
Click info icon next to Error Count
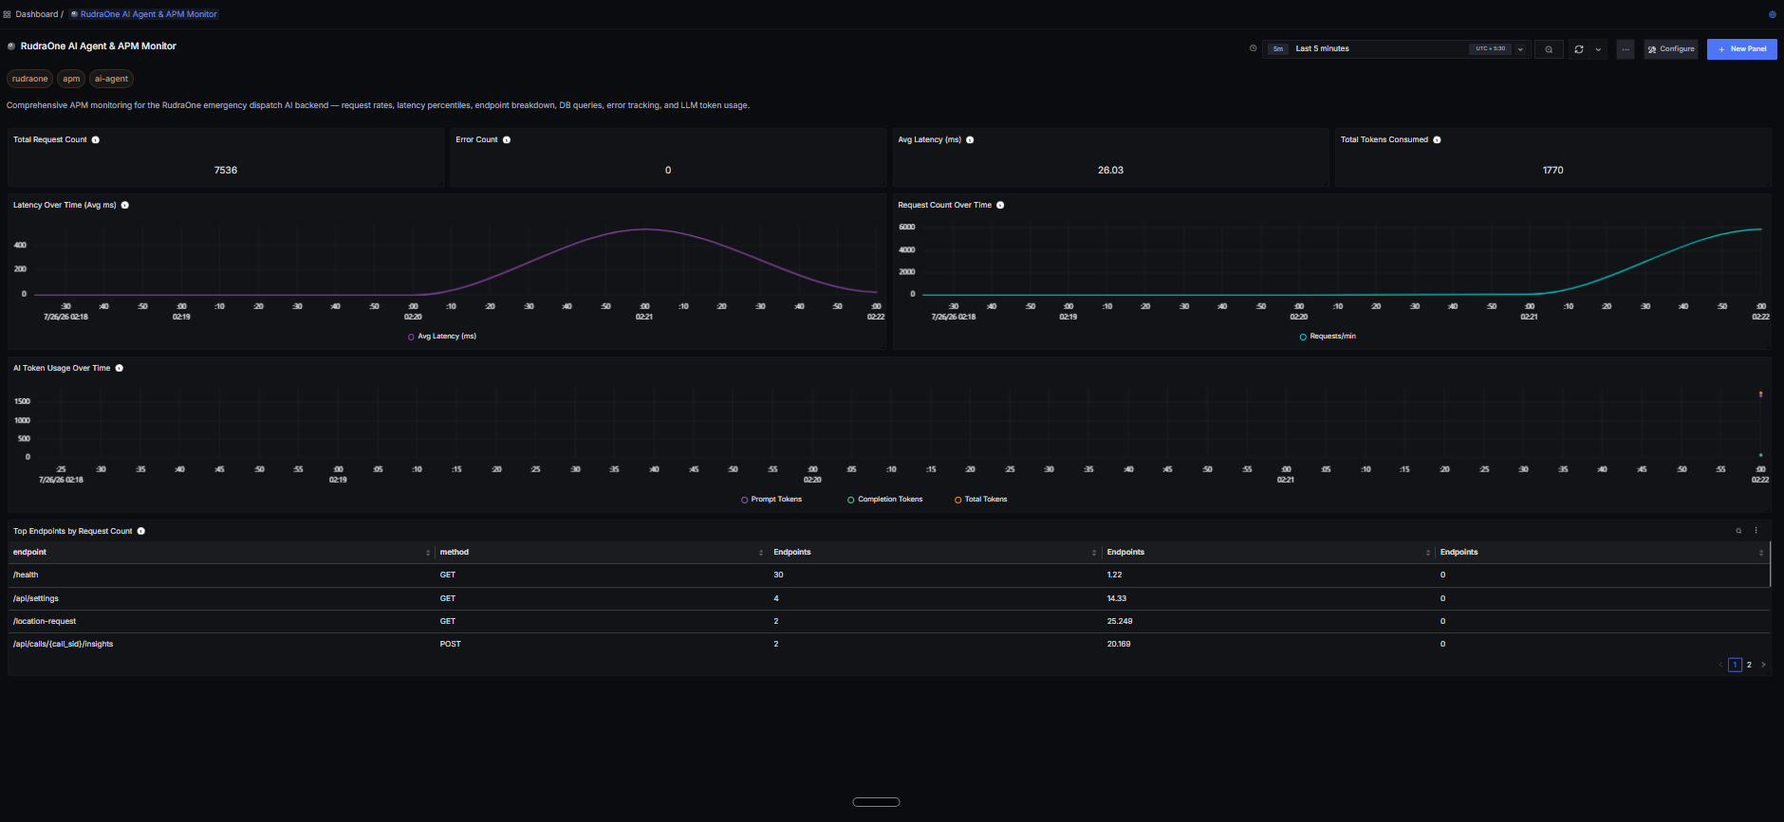tap(507, 139)
